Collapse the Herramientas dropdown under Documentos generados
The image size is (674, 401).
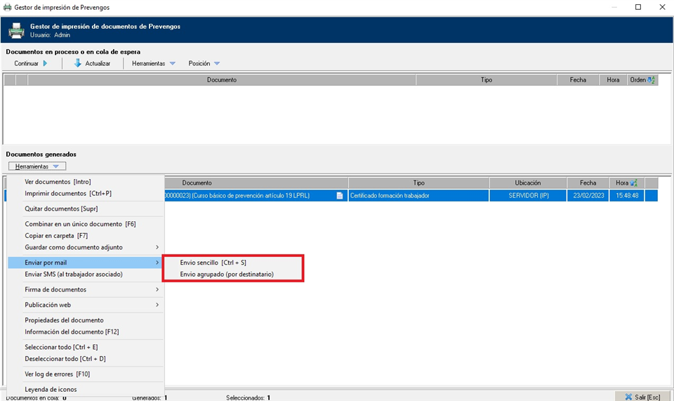[37, 166]
